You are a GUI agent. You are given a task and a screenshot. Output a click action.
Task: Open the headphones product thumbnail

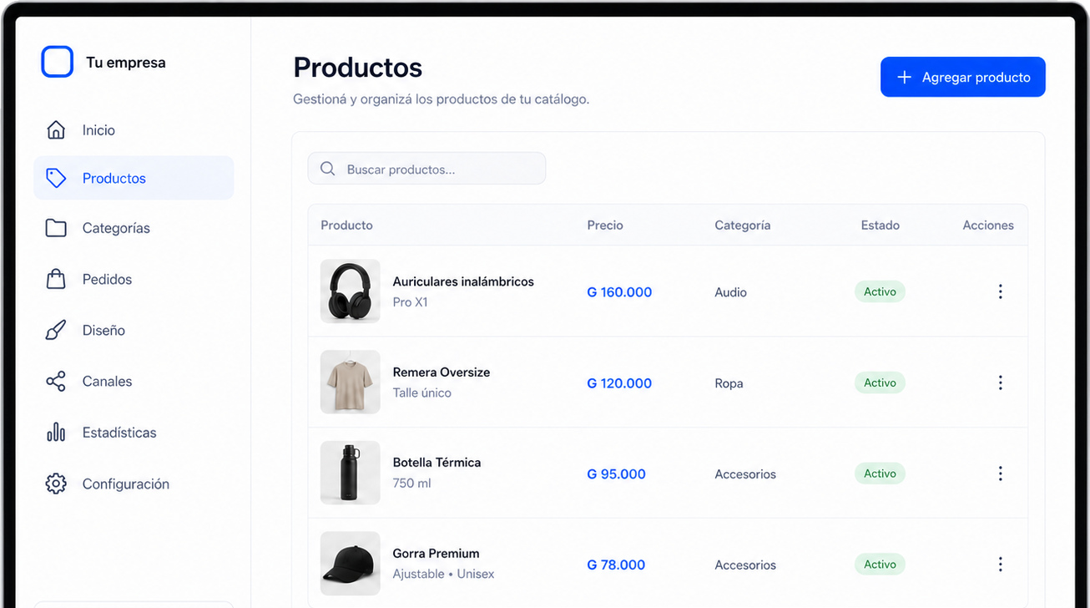350,291
